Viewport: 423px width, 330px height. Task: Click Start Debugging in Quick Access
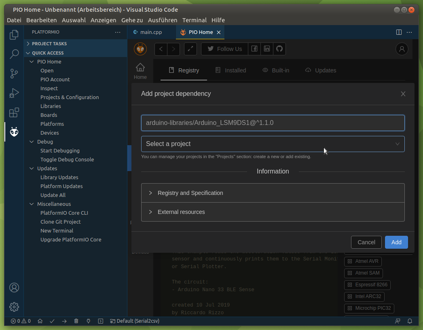click(60, 151)
